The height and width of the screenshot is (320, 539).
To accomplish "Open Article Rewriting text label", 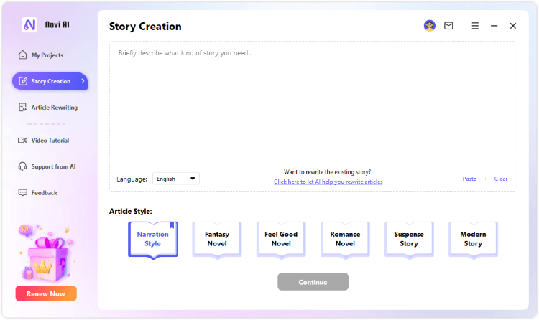I will pyautogui.click(x=55, y=108).
